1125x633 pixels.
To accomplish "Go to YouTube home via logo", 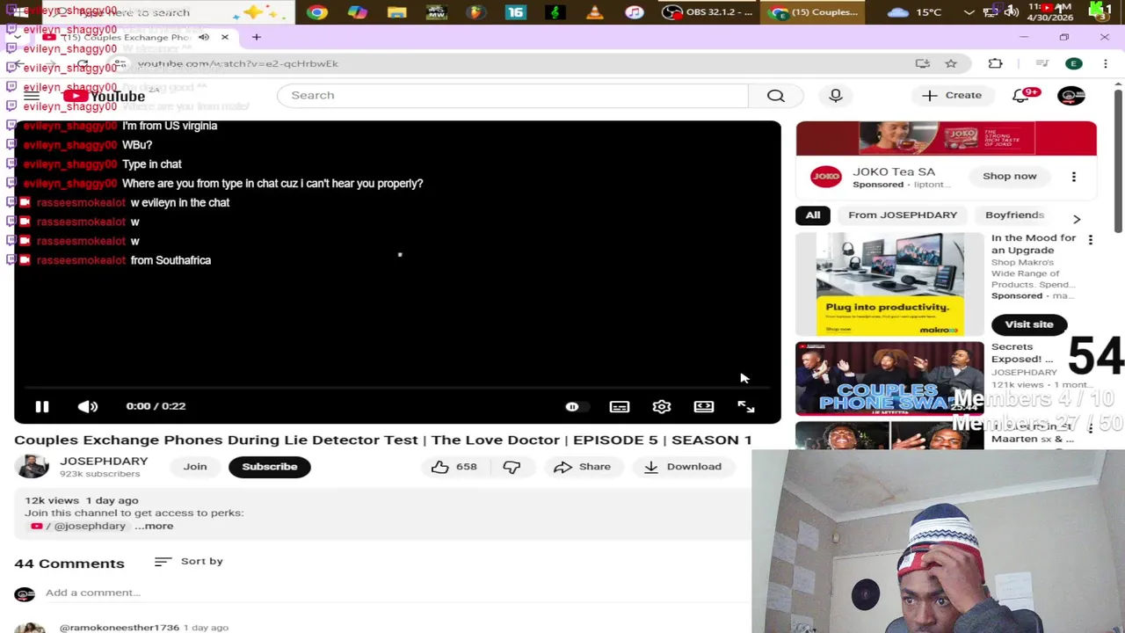I will 104,96.
